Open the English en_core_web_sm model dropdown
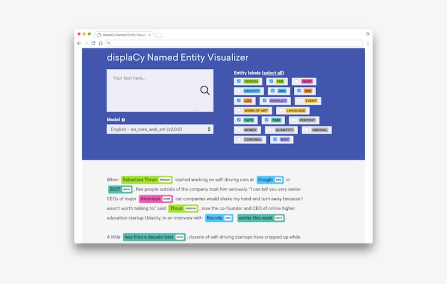 pos(160,129)
